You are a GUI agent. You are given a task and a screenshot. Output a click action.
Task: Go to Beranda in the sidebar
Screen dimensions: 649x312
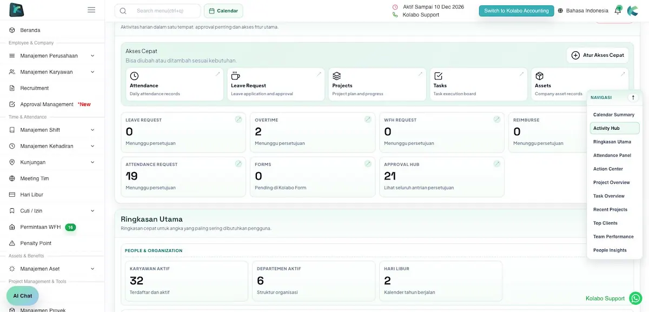coord(30,30)
